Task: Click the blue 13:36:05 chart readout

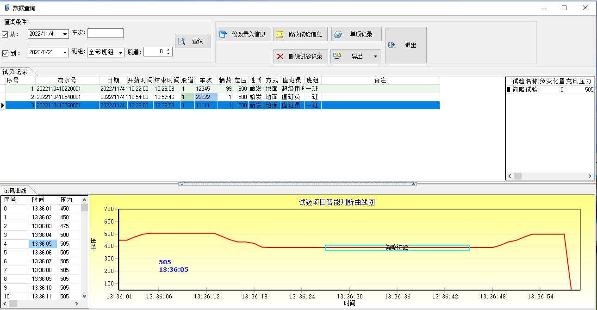Action: [x=174, y=269]
